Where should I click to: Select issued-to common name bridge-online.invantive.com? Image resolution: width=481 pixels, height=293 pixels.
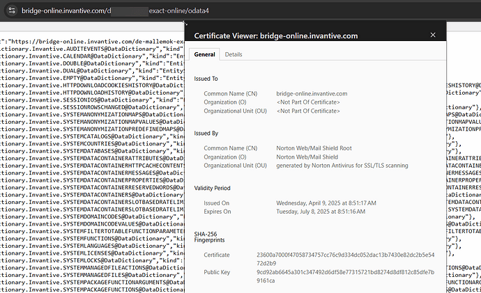tap(312, 94)
